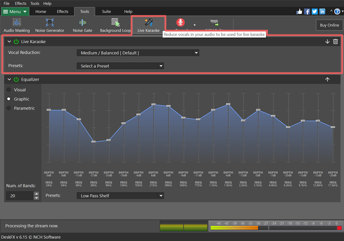Switch to the Suite ribbon tab
This screenshot has width=344, height=241.
tap(106, 12)
